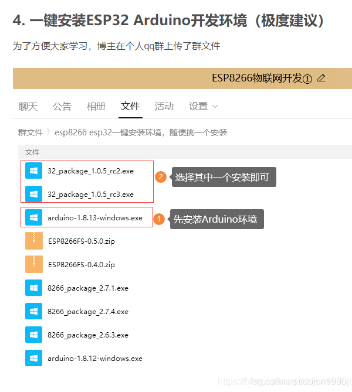Click the Windows icon for arduino-1.8.12-windows.exe

click(x=34, y=358)
